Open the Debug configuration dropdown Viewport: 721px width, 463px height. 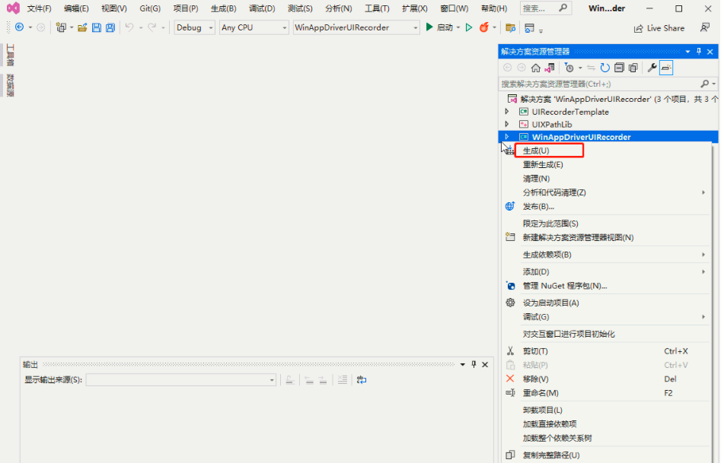point(195,27)
